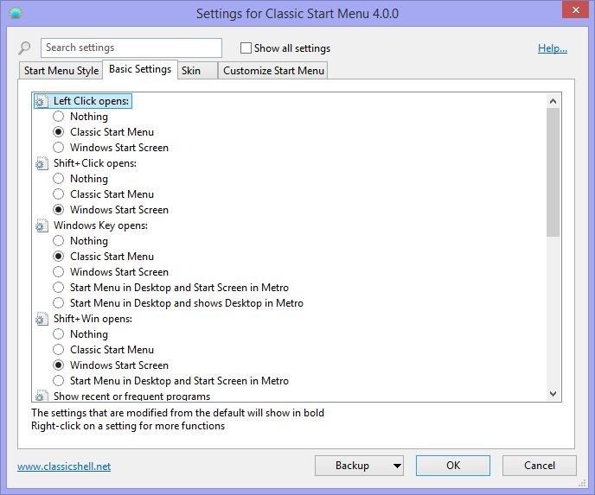This screenshot has height=495, width=595.
Task: Click the scroll down arrow in settings list
Action: [x=553, y=394]
